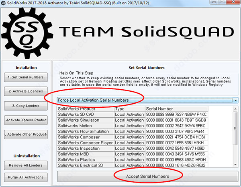Select the SolidWorks Plastics row

(x=132, y=160)
